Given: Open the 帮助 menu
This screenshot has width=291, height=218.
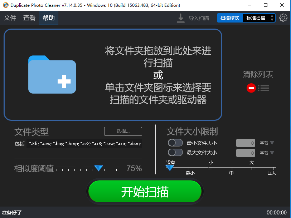Looking at the screenshot, I should (x=49, y=18).
